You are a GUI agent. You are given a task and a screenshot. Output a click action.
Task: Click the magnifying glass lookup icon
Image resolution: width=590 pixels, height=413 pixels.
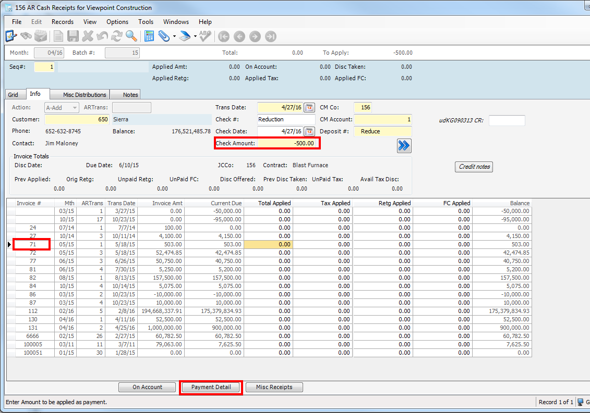[131, 36]
